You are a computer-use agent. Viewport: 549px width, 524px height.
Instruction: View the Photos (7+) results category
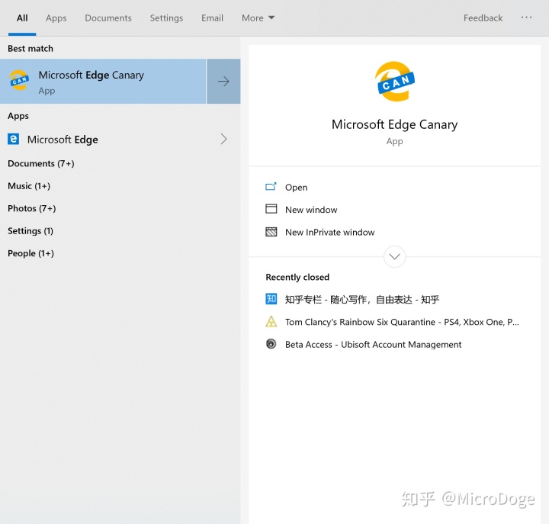pyautogui.click(x=31, y=208)
